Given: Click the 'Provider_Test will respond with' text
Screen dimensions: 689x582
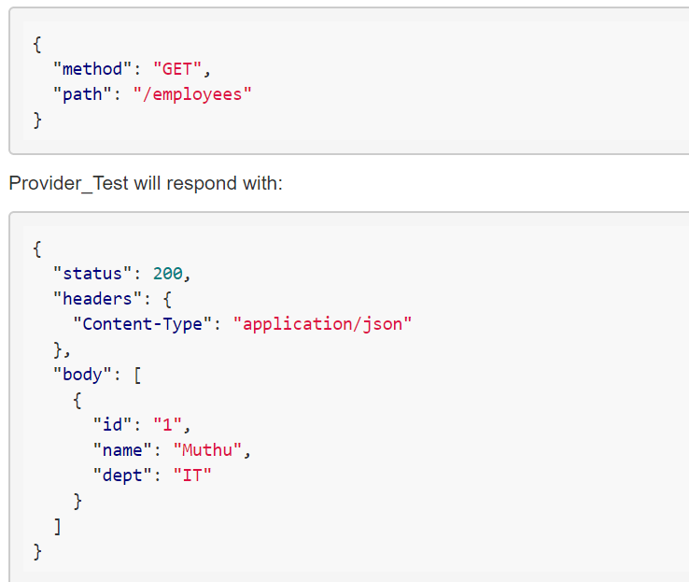Looking at the screenshot, I should tap(145, 183).
